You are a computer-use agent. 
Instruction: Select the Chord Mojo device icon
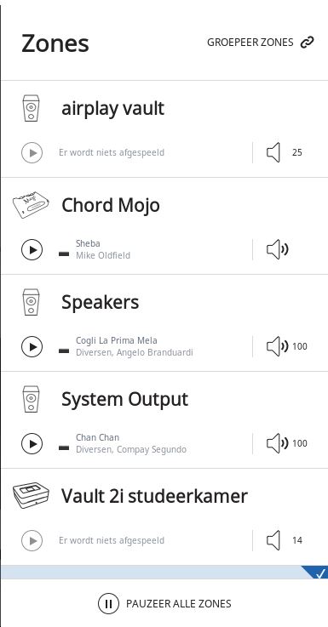(x=31, y=205)
